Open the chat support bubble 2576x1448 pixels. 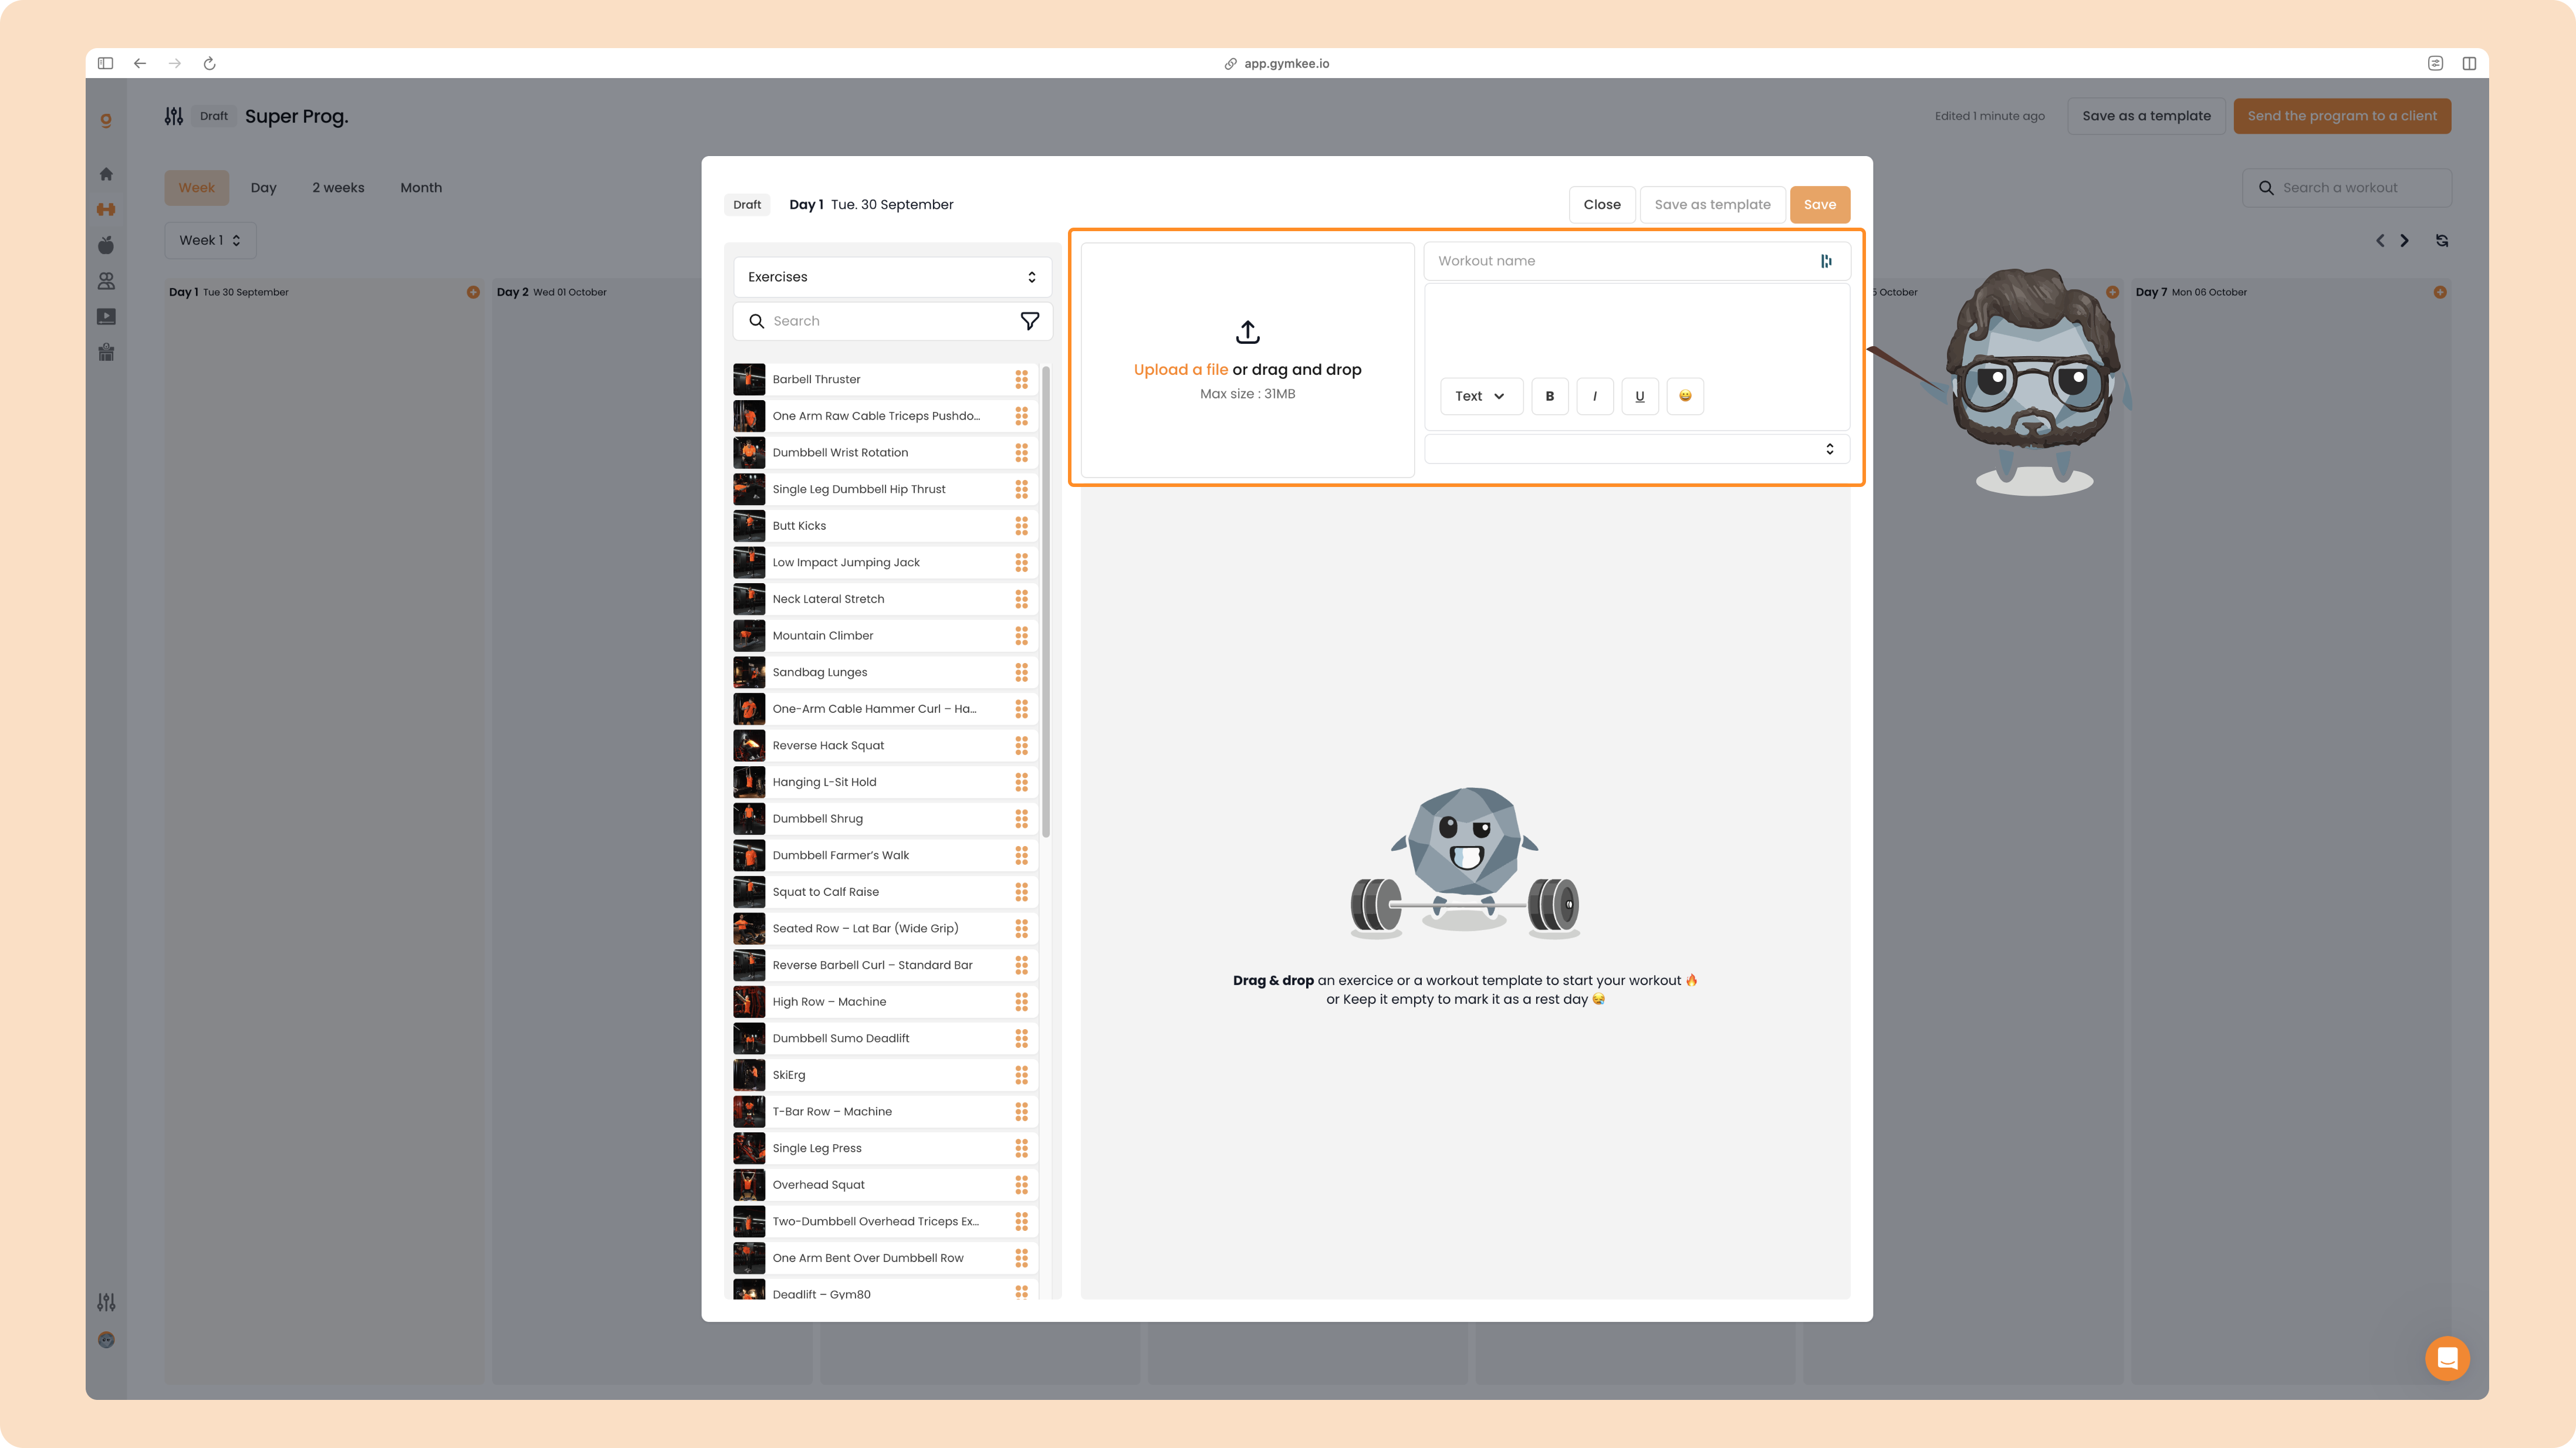2447,1358
